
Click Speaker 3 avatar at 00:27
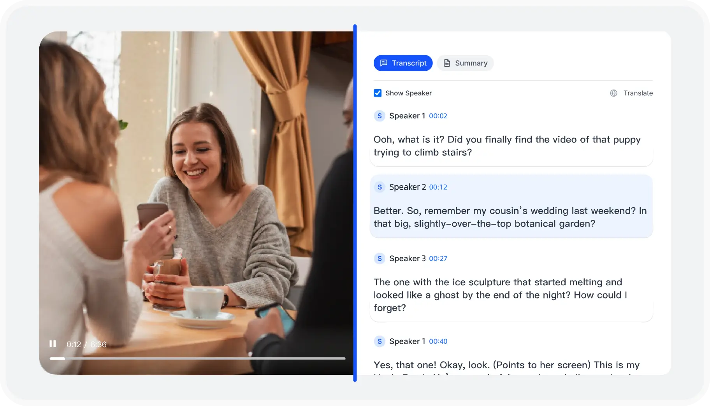click(380, 258)
